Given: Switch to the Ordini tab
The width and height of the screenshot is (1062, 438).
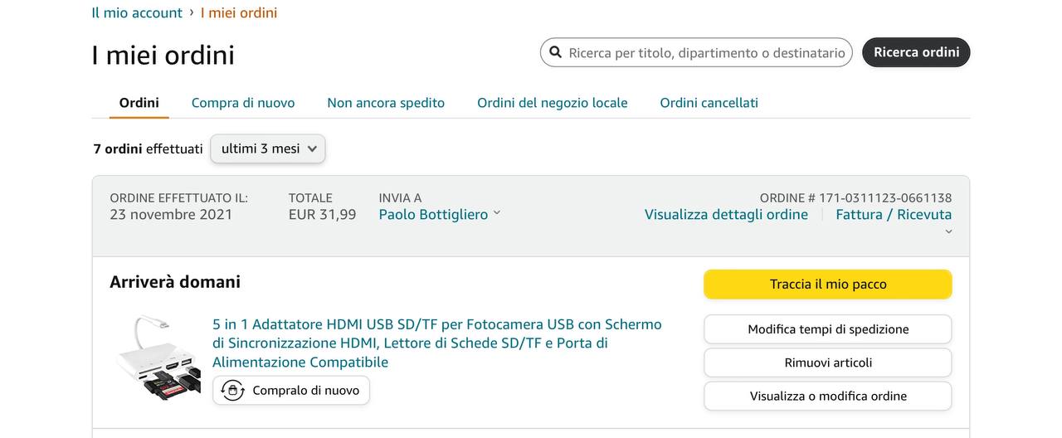Looking at the screenshot, I should (139, 103).
